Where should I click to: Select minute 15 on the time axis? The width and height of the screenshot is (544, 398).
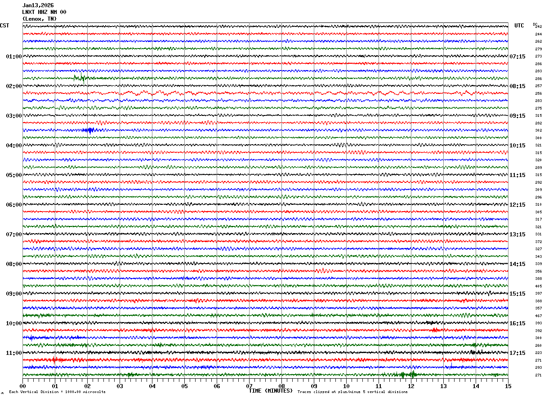click(x=508, y=386)
